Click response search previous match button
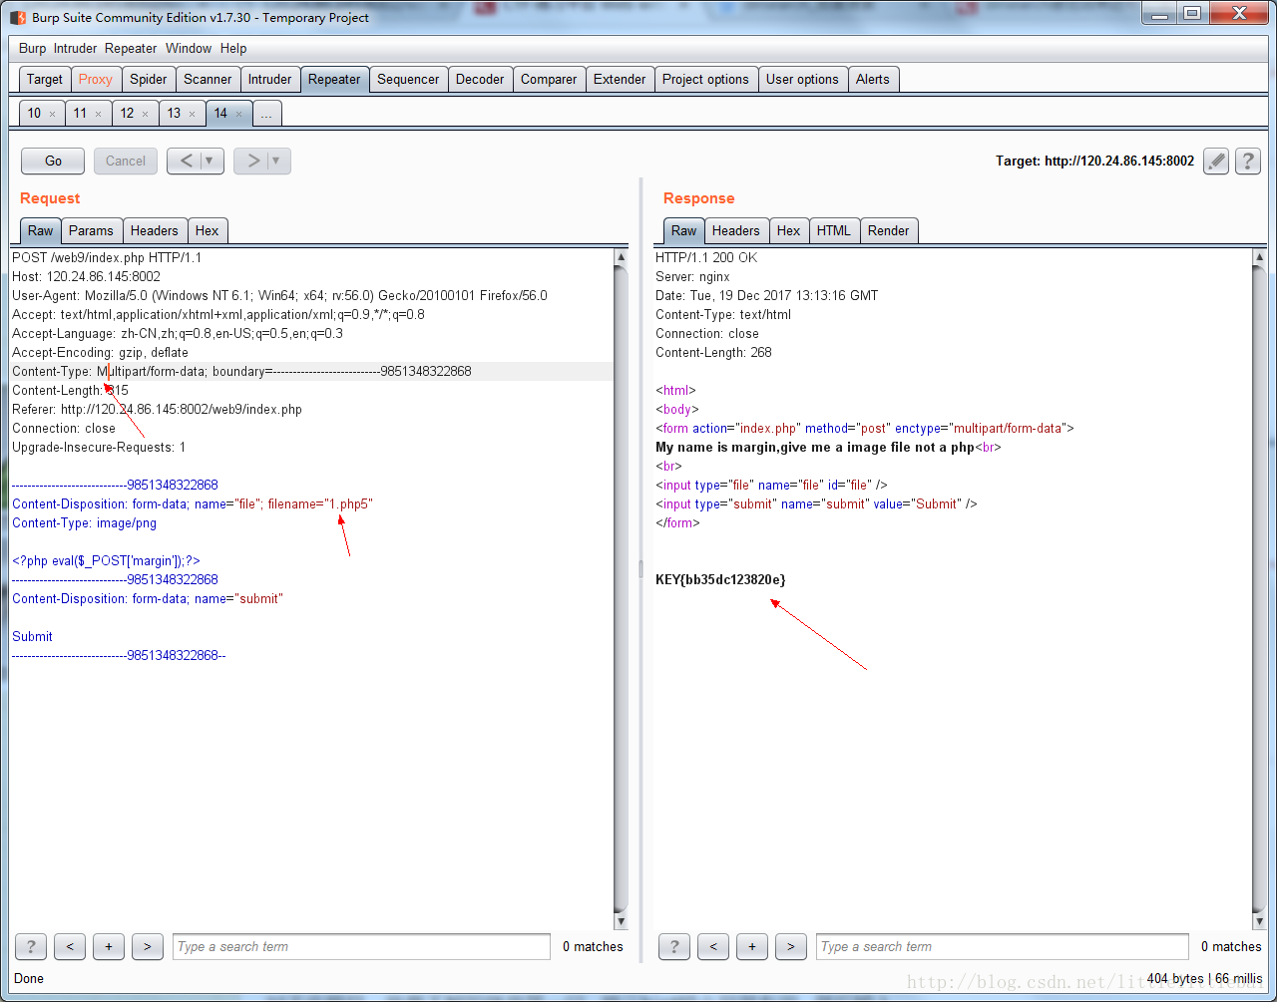The height and width of the screenshot is (1002, 1277). pos(713,946)
